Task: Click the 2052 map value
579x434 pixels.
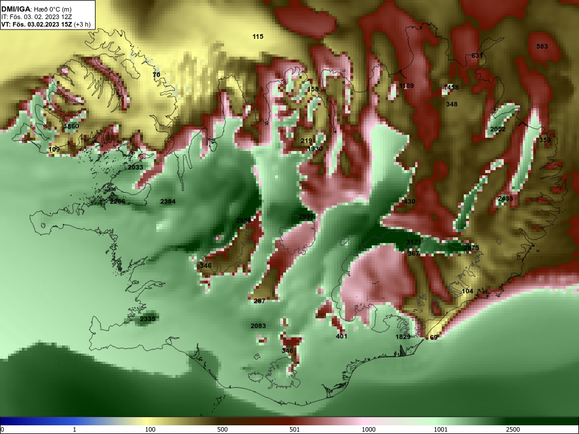Action: tap(498, 129)
